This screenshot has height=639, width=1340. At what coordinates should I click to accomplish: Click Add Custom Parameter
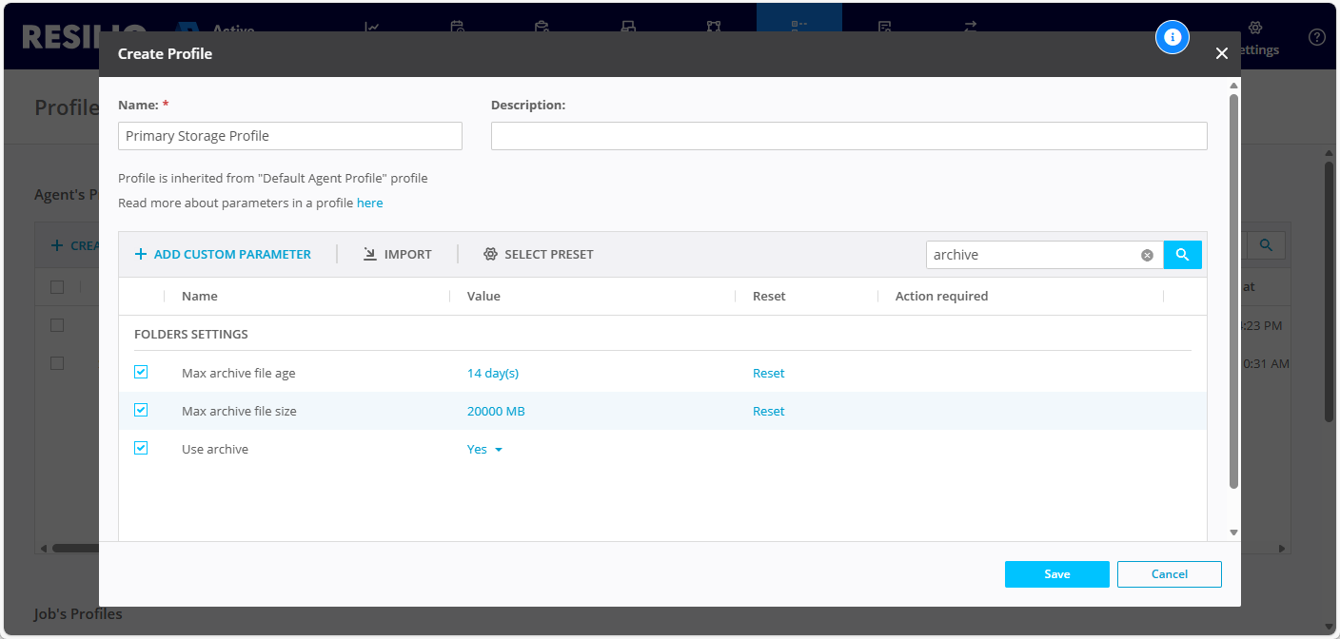click(223, 255)
